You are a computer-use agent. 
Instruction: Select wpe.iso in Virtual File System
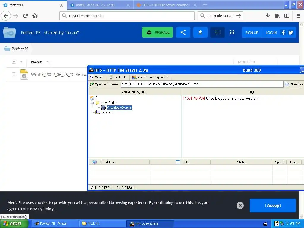[x=107, y=112]
